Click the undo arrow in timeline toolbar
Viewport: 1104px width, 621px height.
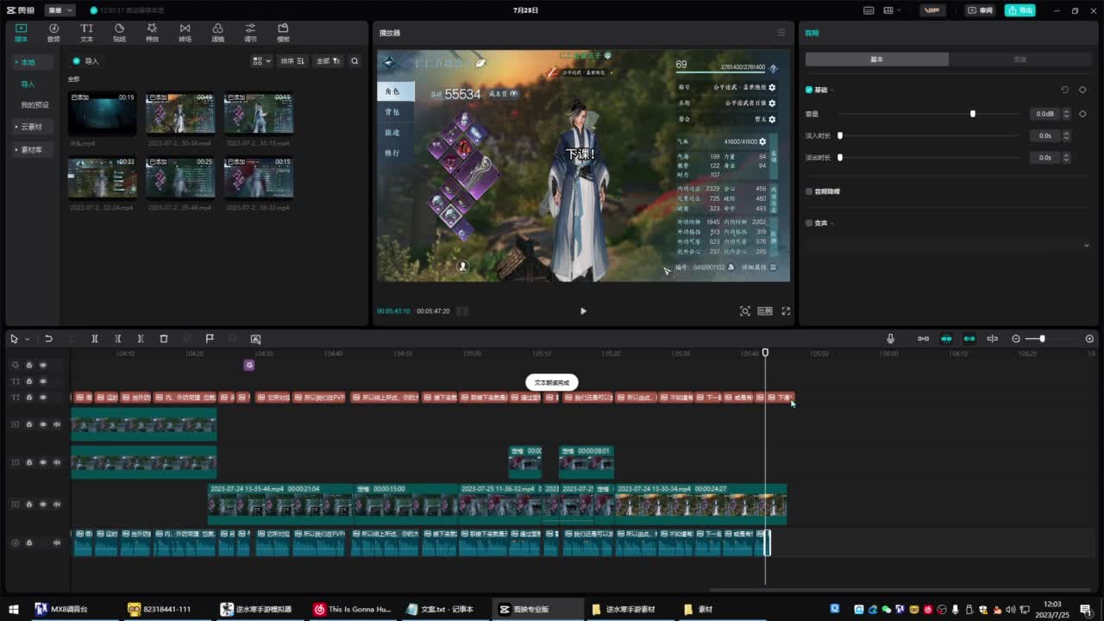pos(48,339)
